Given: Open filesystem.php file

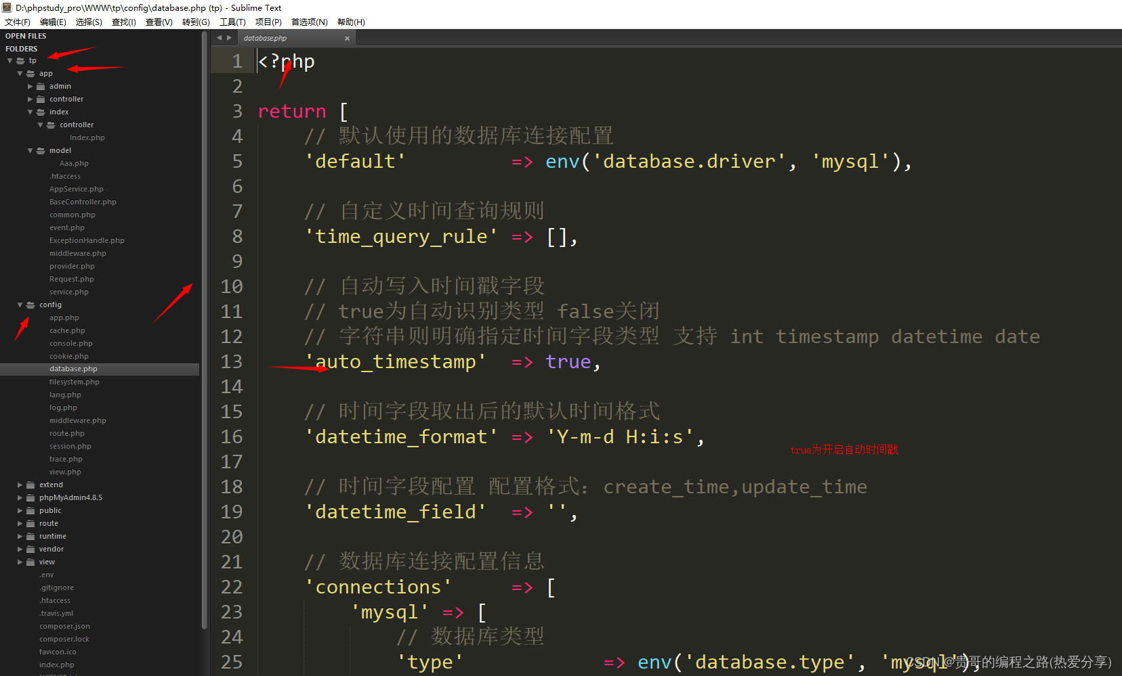Looking at the screenshot, I should pyautogui.click(x=75, y=382).
